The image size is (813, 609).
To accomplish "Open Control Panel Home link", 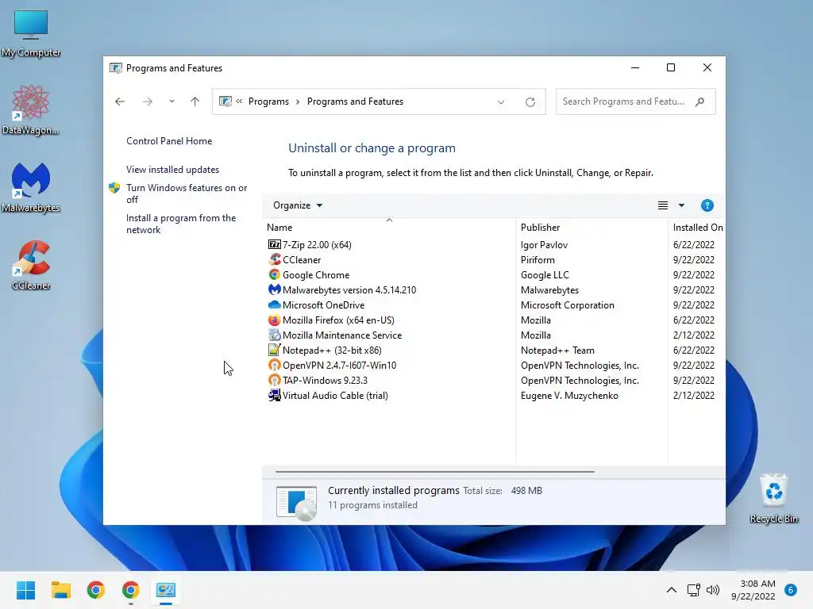I will (169, 141).
